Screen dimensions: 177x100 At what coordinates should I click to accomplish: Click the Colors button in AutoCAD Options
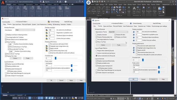coord(15,58)
